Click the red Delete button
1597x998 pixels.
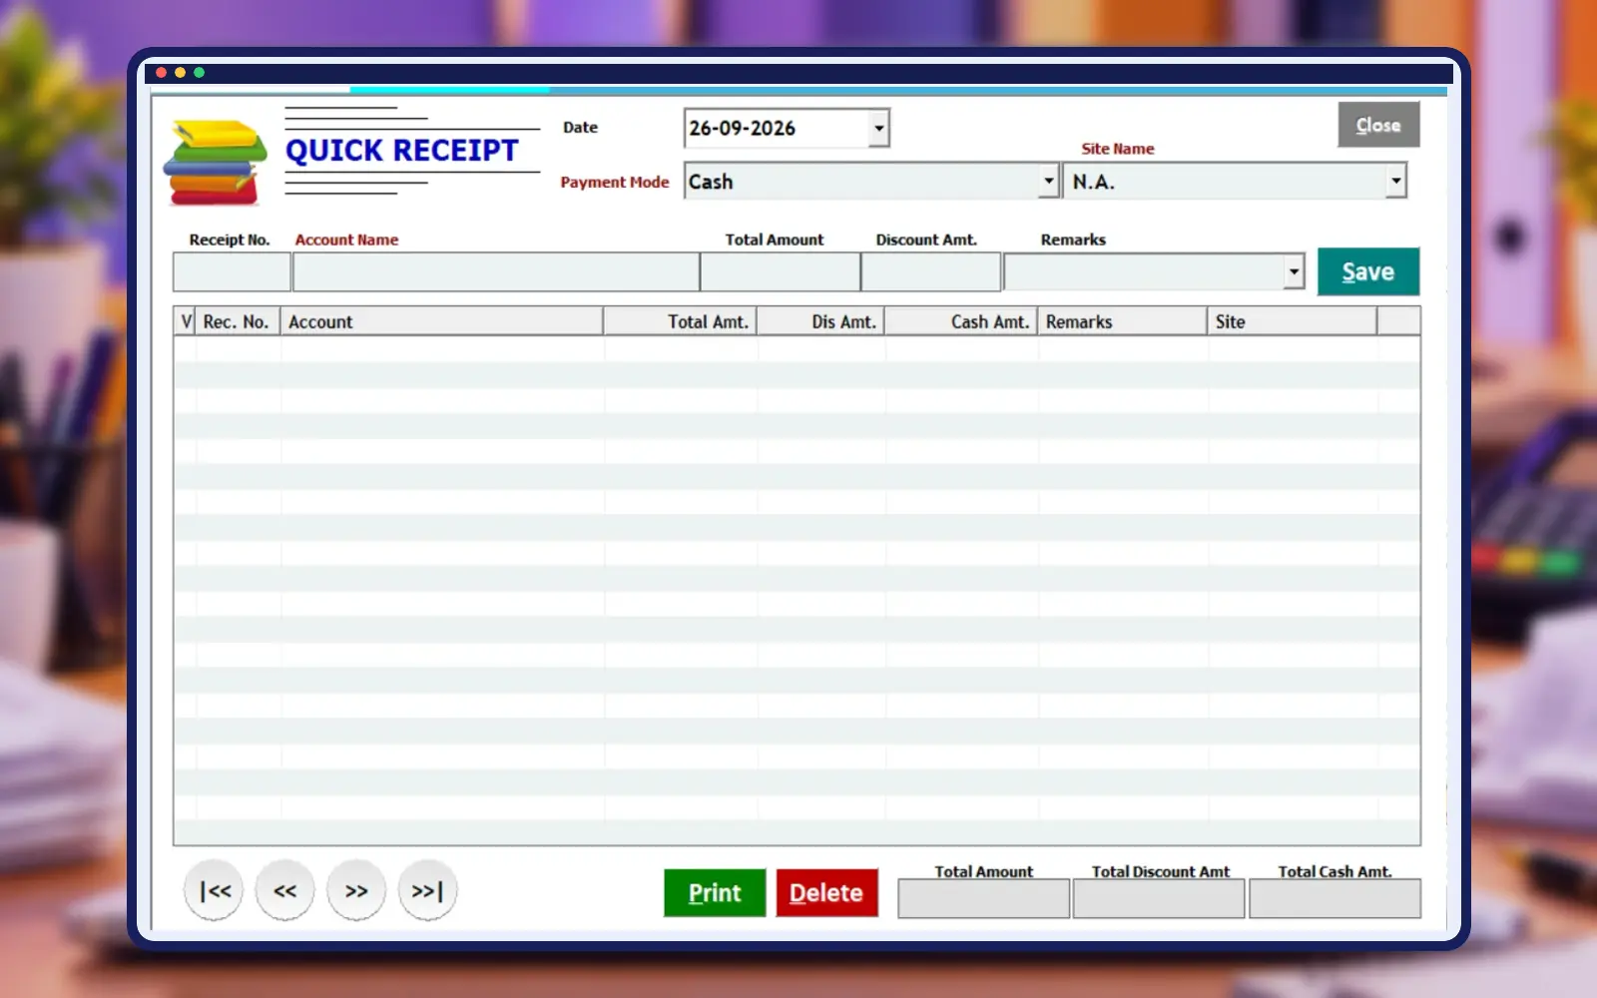(826, 892)
